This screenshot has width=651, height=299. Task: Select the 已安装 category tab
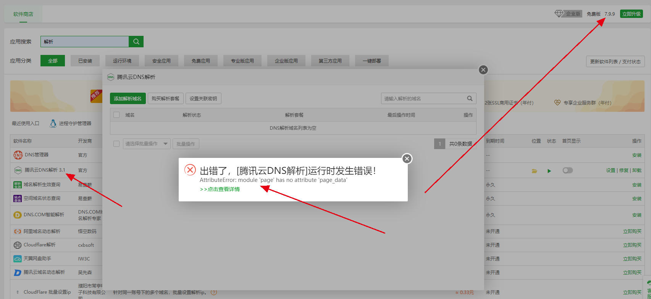[85, 61]
